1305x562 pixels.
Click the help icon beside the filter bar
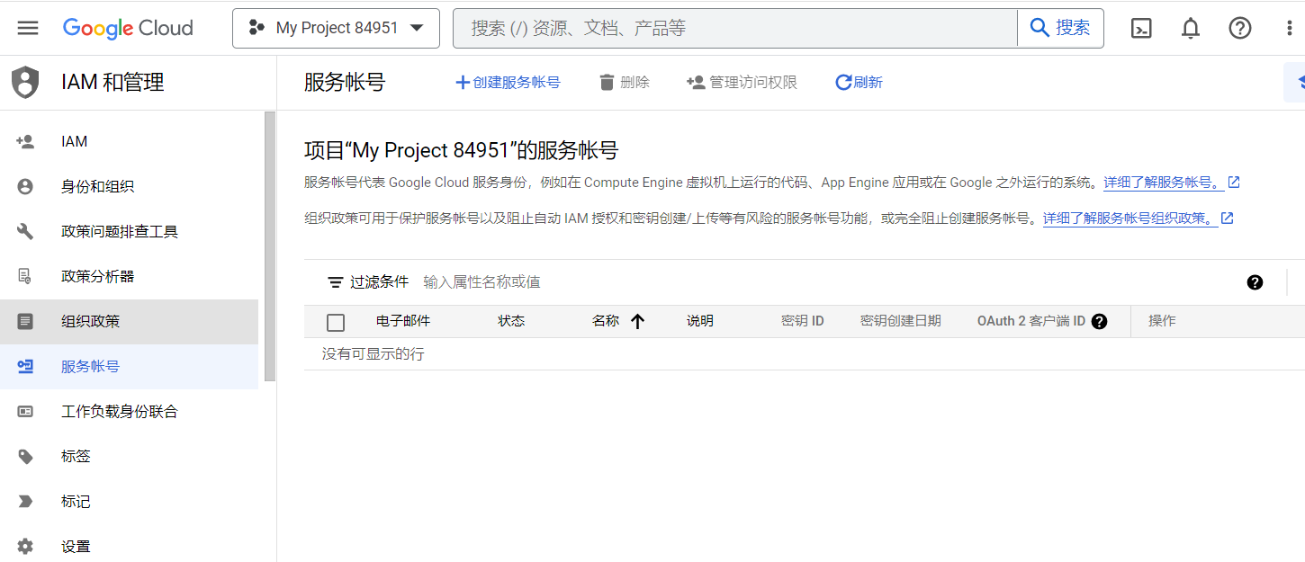coord(1255,282)
